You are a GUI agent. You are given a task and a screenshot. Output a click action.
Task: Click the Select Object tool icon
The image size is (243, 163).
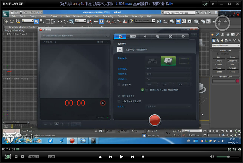(x=37, y=21)
